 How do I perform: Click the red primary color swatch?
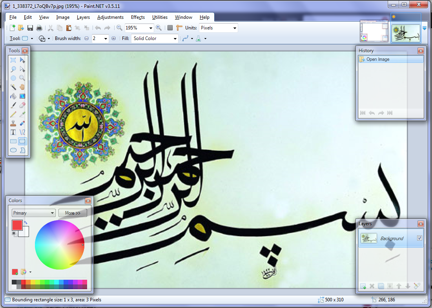tap(17, 225)
